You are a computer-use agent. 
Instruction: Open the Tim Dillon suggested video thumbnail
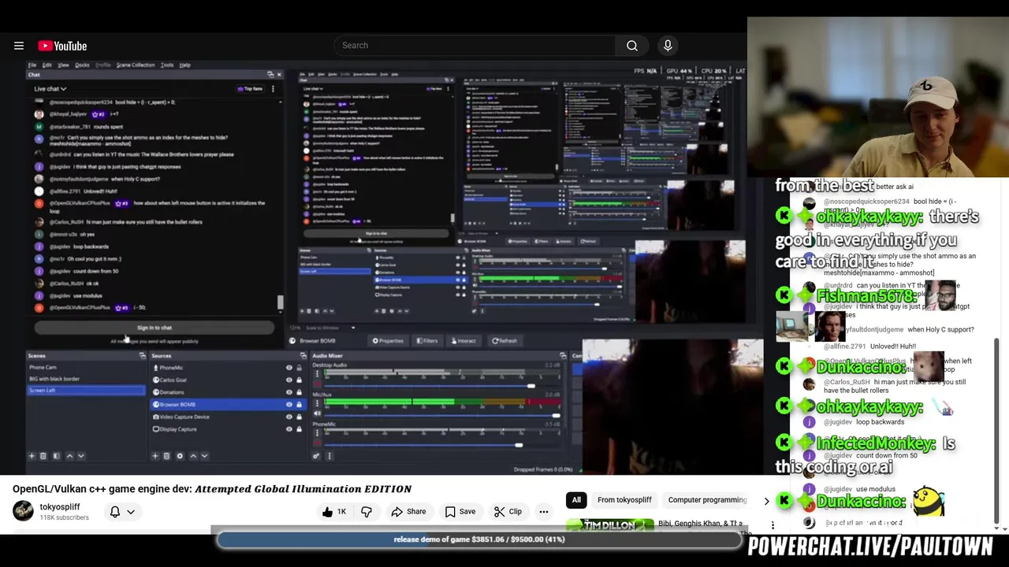(610, 525)
